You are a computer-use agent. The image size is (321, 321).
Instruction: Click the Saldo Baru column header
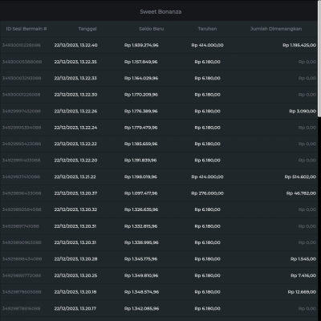click(151, 29)
